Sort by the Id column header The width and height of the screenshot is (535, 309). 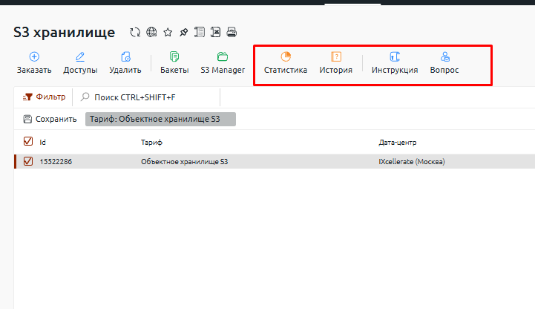(x=42, y=143)
